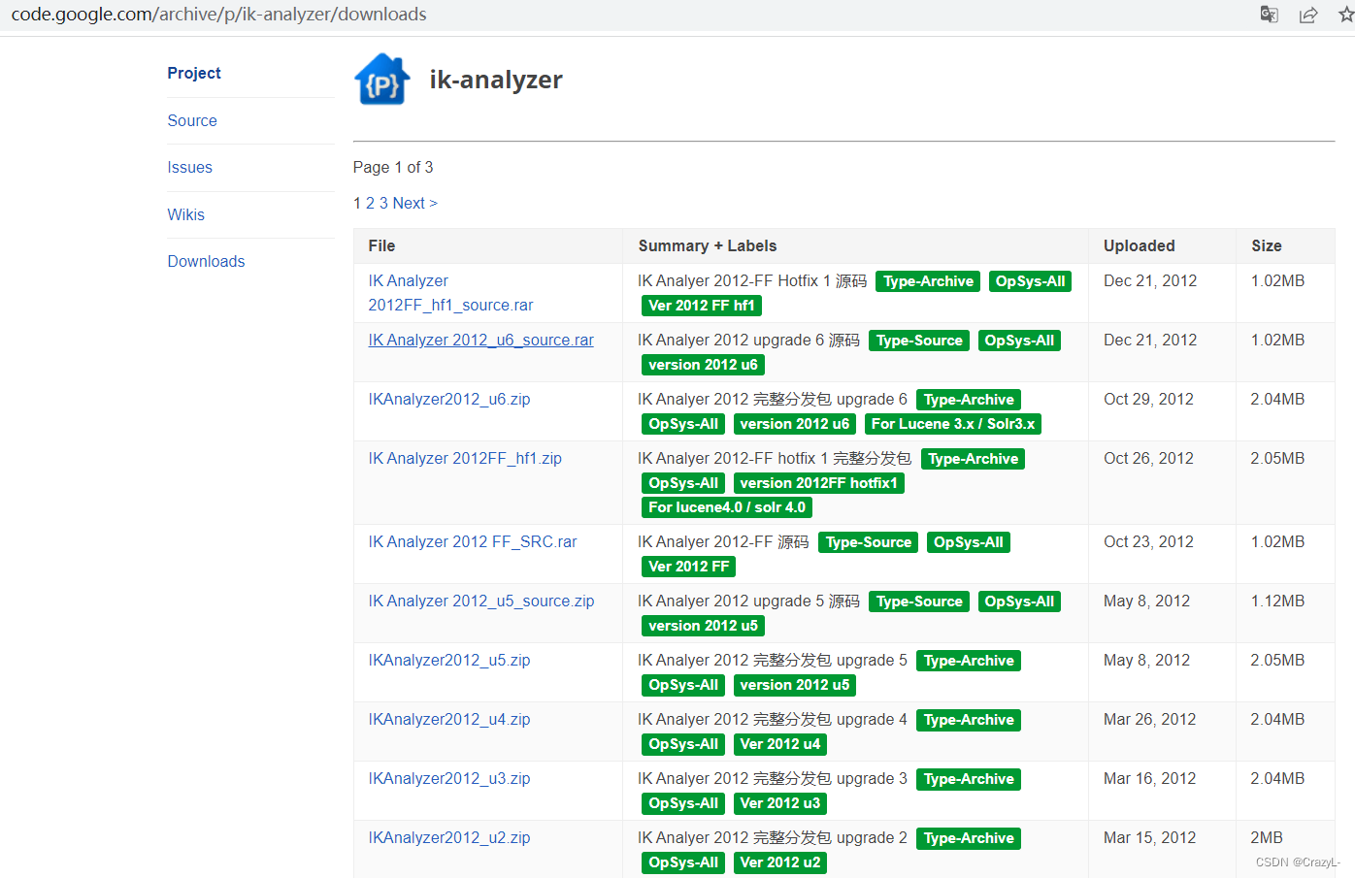Click the browser address bar URL
The width and height of the screenshot is (1355, 878).
218,15
